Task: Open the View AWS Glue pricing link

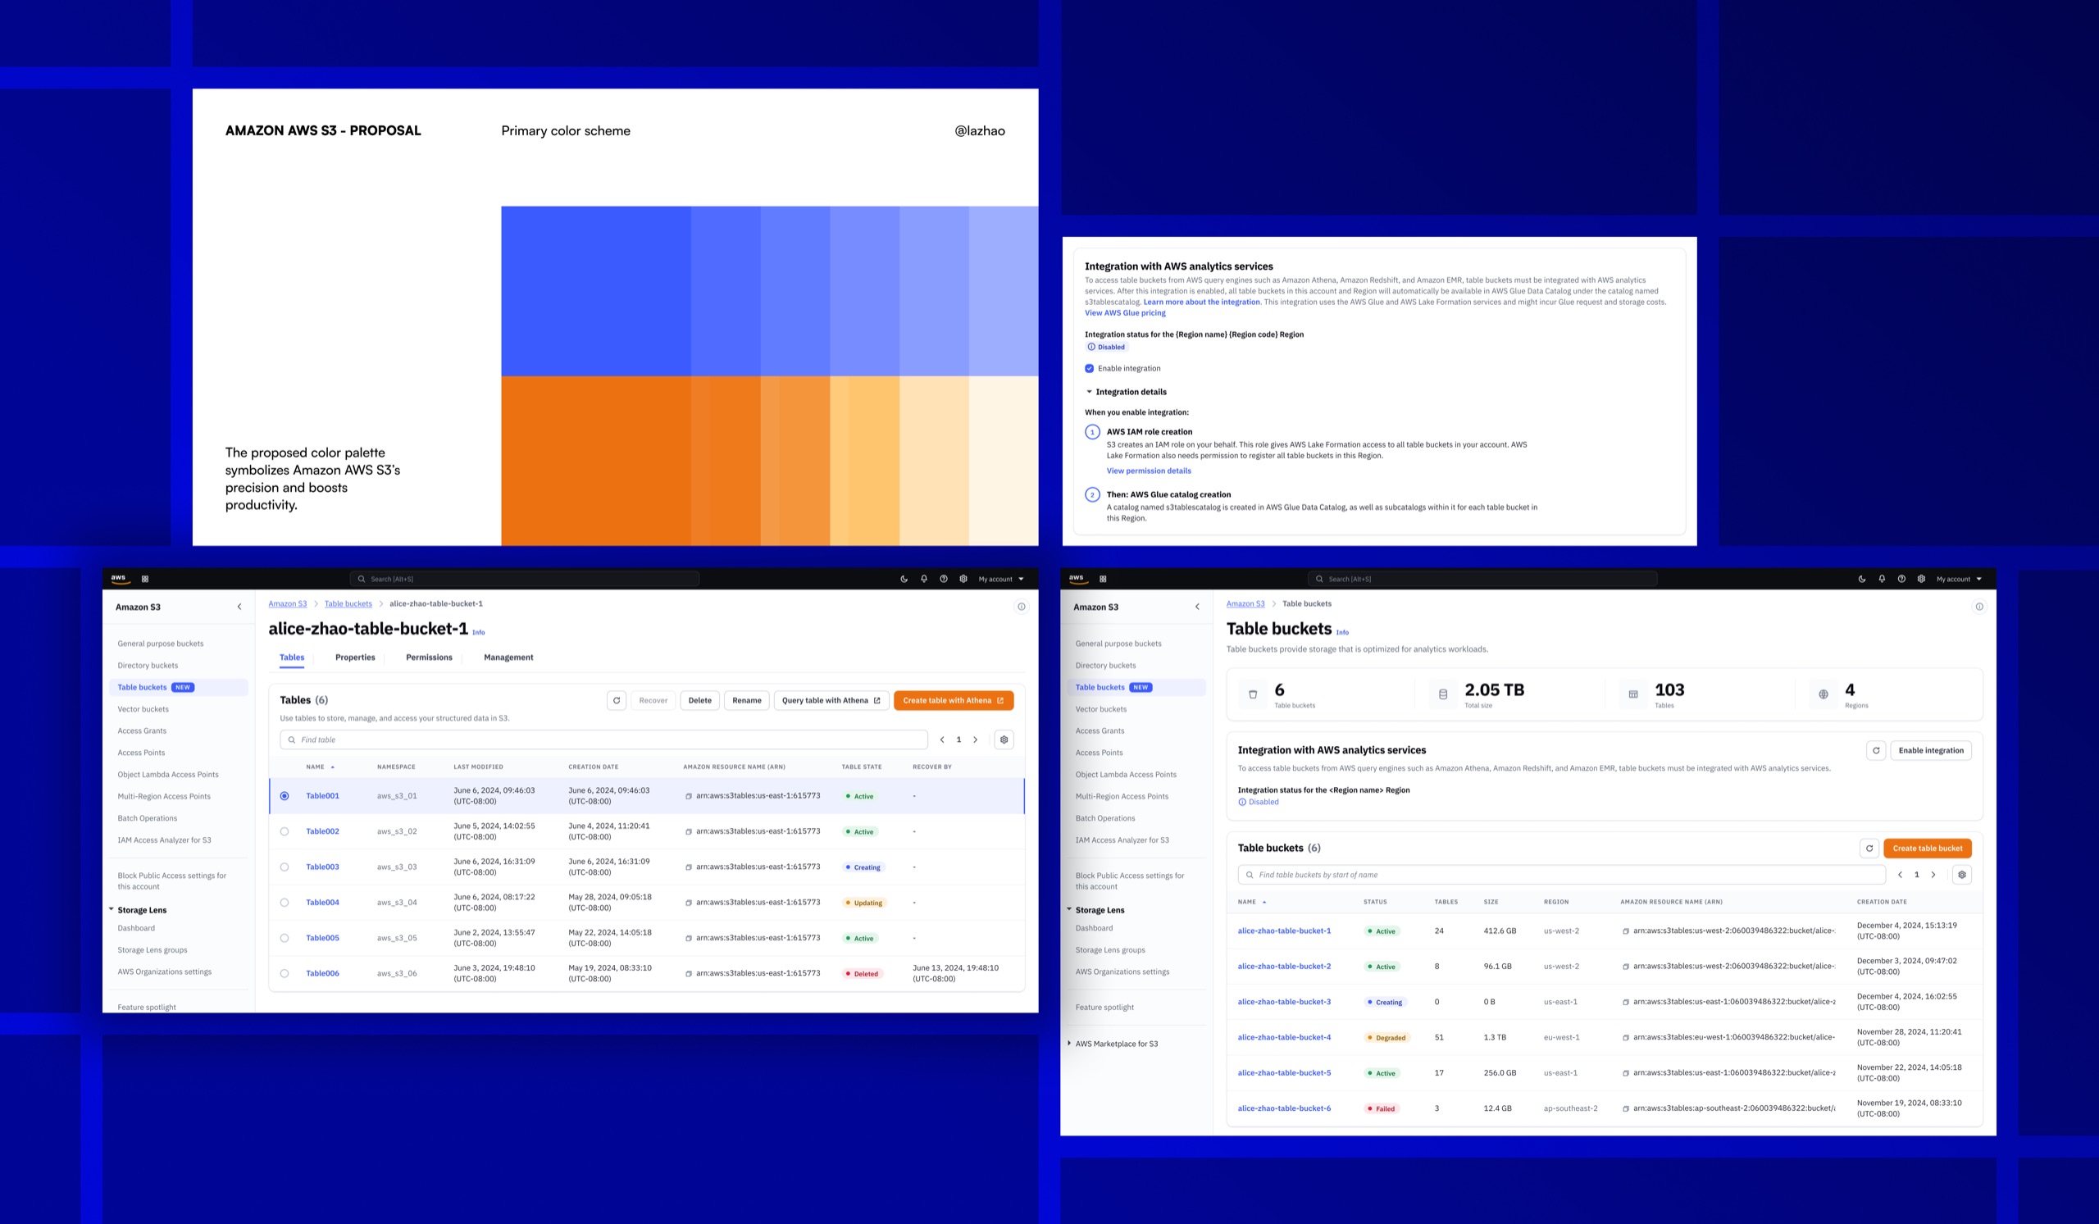Action: point(1124,313)
